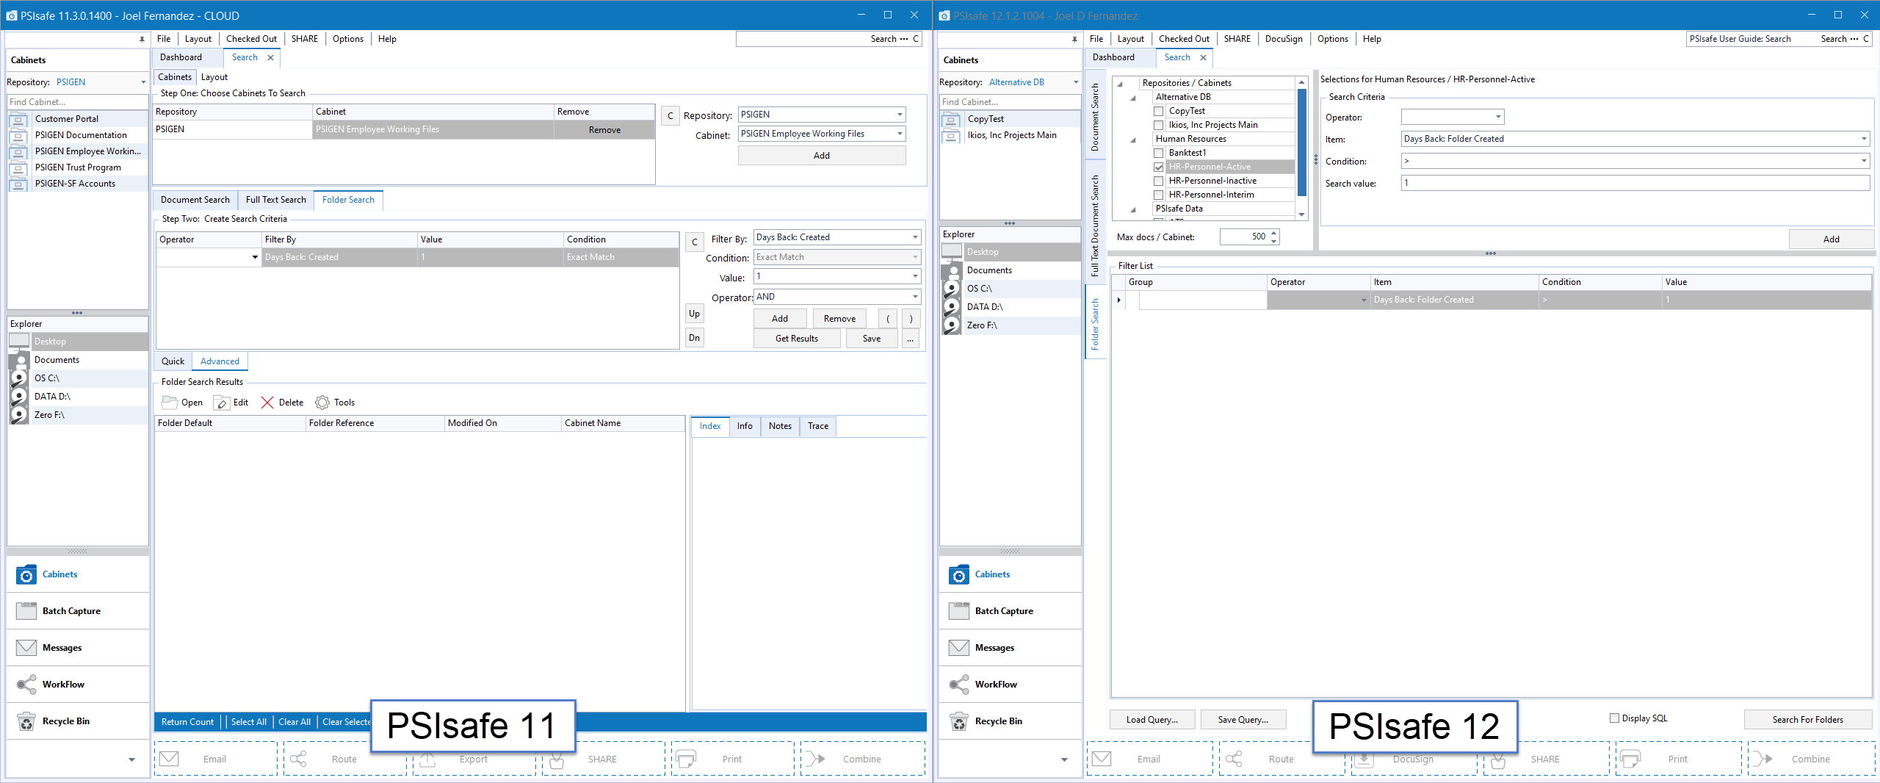Open the Filter By dropdown showing Days Back: Created
Screen dimensions: 1880x783
tap(914, 237)
